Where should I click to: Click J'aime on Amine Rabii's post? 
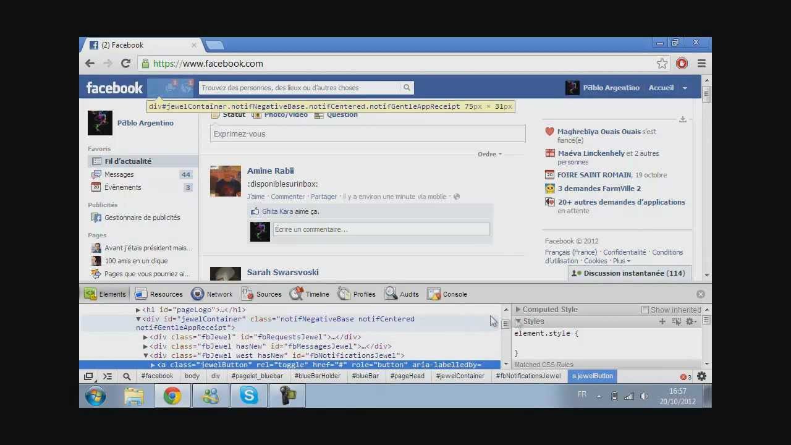256,197
